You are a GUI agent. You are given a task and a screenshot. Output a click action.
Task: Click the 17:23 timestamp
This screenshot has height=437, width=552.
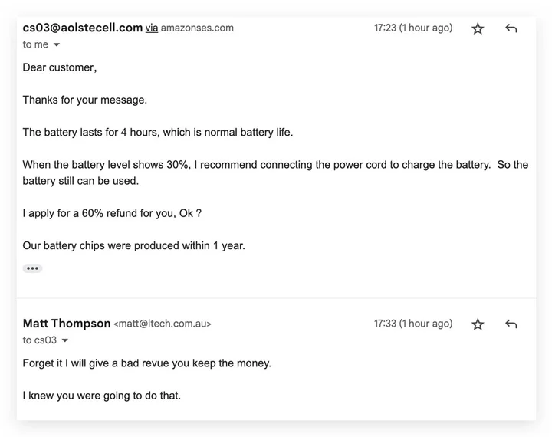(x=413, y=28)
